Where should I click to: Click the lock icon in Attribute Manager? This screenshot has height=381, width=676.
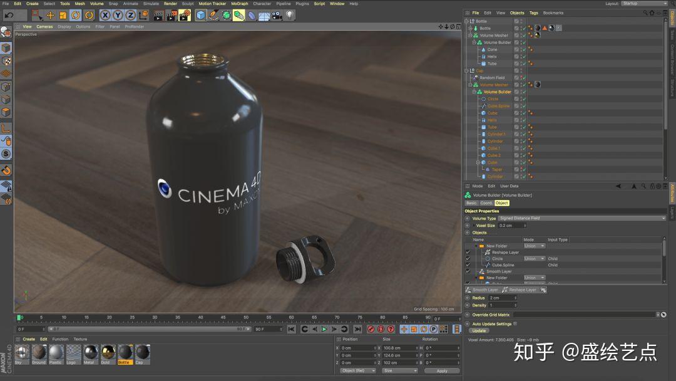point(652,186)
